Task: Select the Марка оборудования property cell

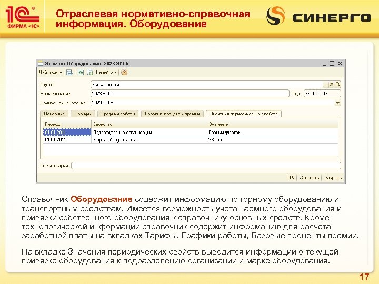Action: point(149,140)
